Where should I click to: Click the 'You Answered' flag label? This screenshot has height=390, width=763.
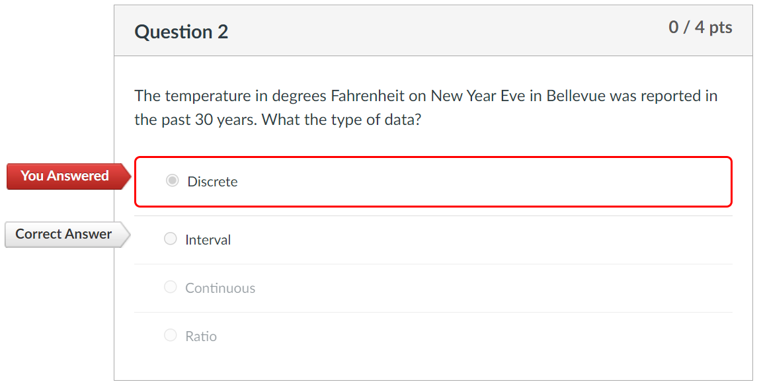pyautogui.click(x=64, y=176)
